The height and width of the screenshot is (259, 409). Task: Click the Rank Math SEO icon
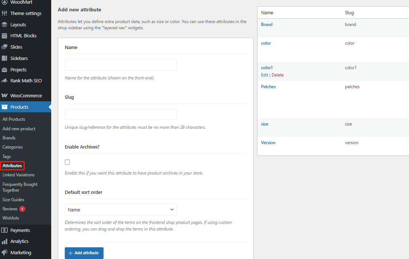(x=4, y=81)
